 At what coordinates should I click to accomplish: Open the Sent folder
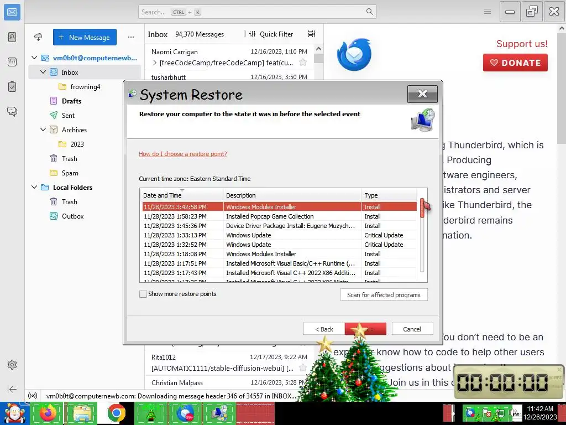pos(68,115)
